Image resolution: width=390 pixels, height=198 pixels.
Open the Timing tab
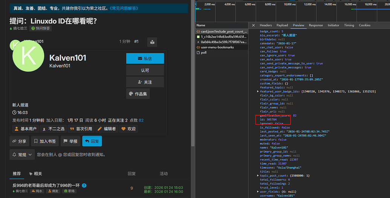click(x=349, y=25)
